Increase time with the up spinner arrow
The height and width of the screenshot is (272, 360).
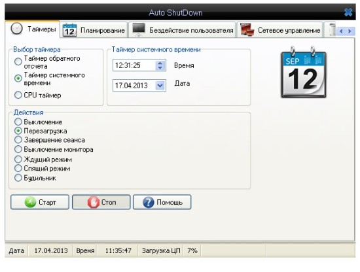(160, 63)
